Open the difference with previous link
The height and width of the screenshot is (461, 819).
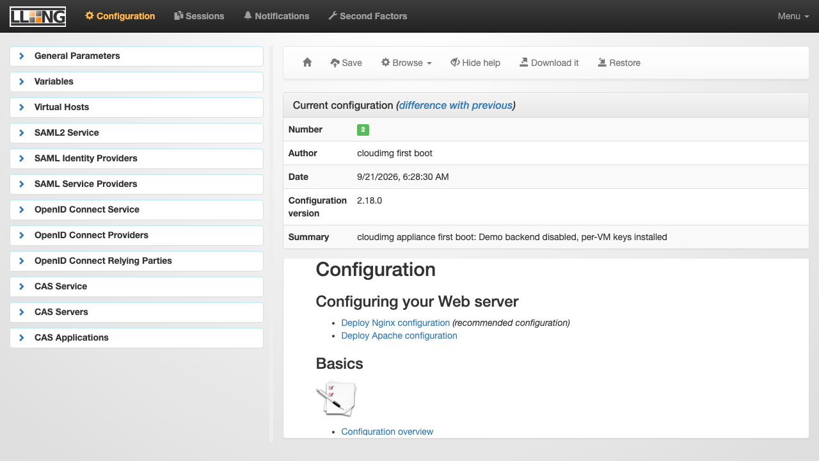[x=456, y=105]
